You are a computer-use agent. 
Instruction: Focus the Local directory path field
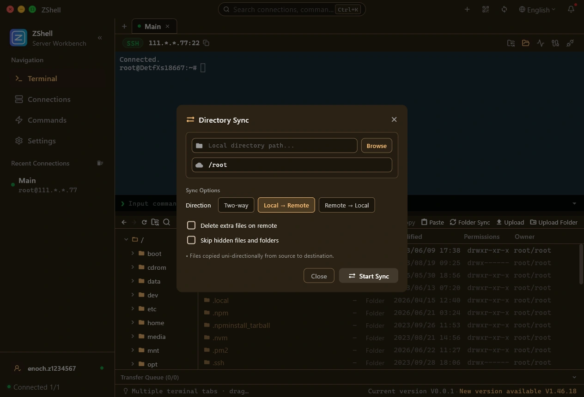click(274, 146)
